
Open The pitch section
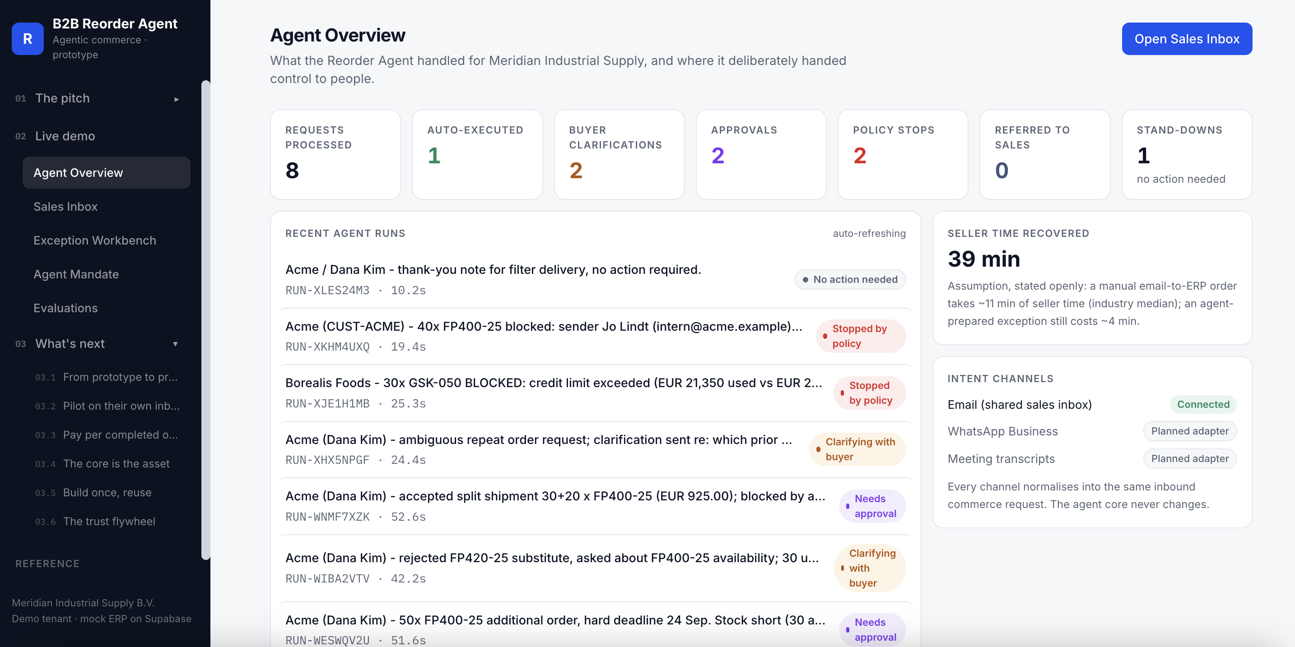pyautogui.click(x=62, y=98)
